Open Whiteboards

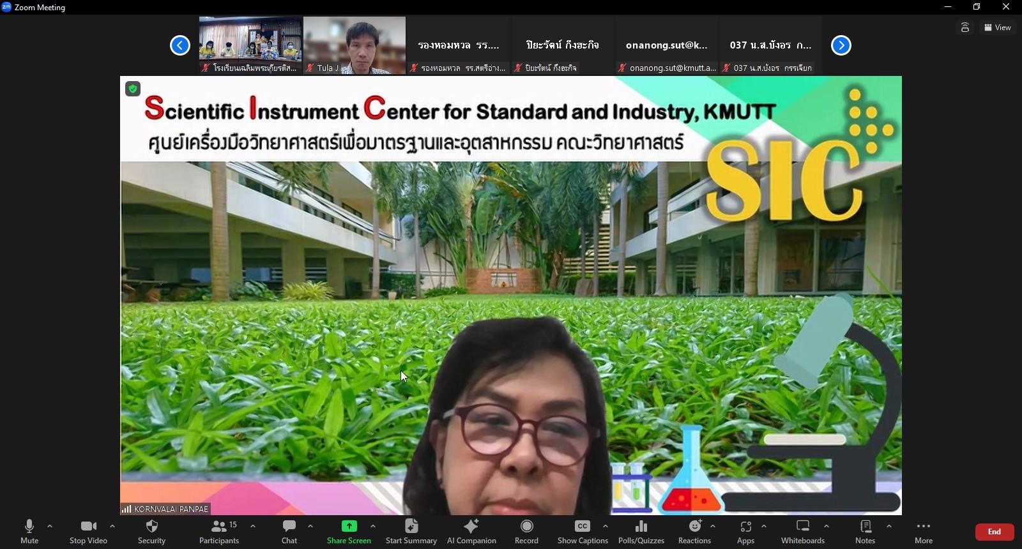803,532
